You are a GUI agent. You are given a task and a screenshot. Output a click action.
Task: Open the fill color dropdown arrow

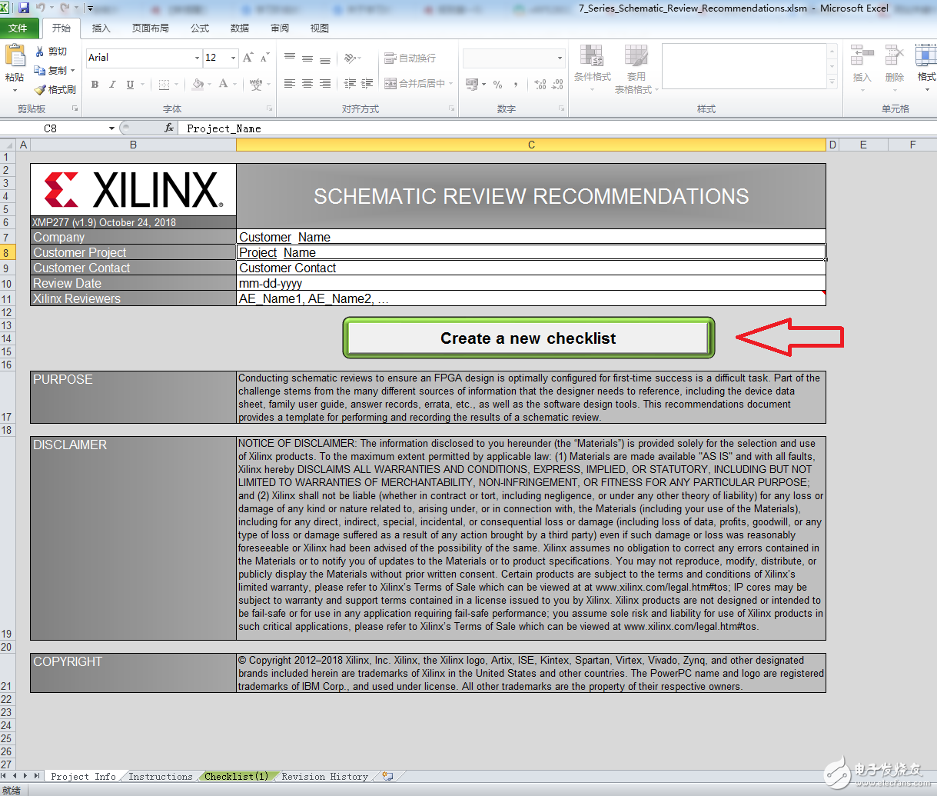(210, 85)
